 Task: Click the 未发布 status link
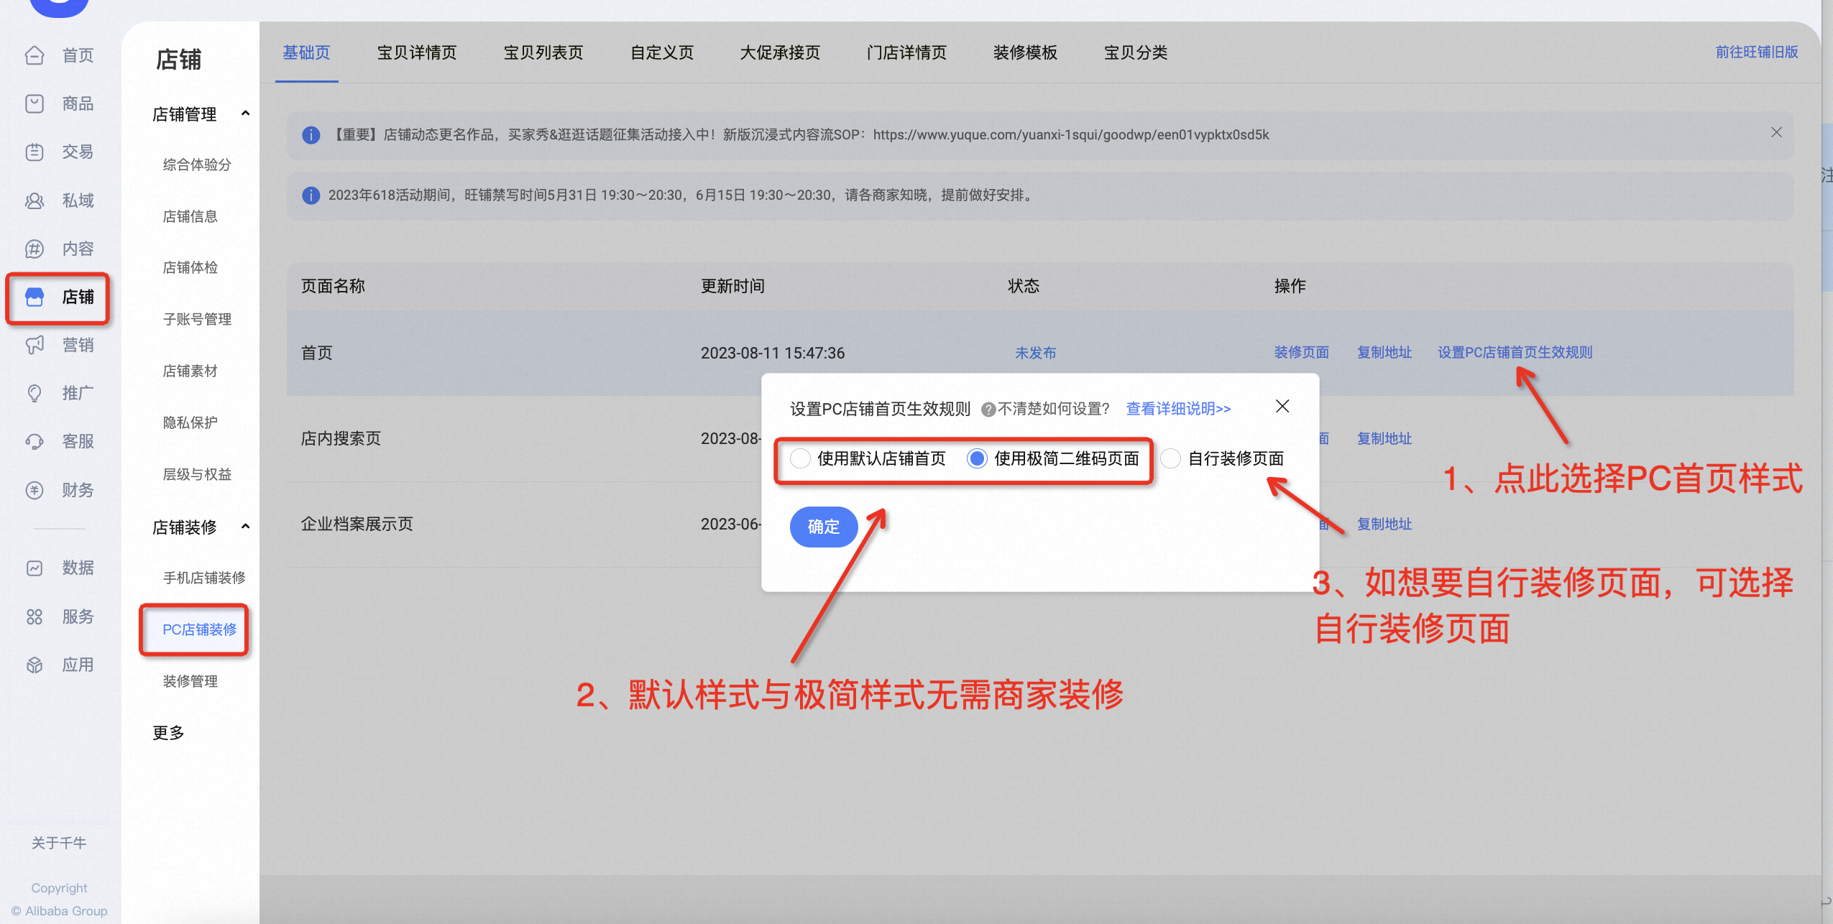point(1035,353)
